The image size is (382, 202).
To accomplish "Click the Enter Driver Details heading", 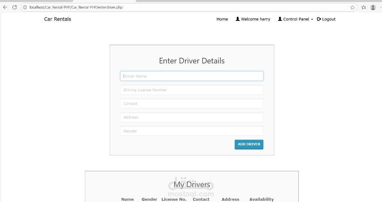I will pos(192,61).
